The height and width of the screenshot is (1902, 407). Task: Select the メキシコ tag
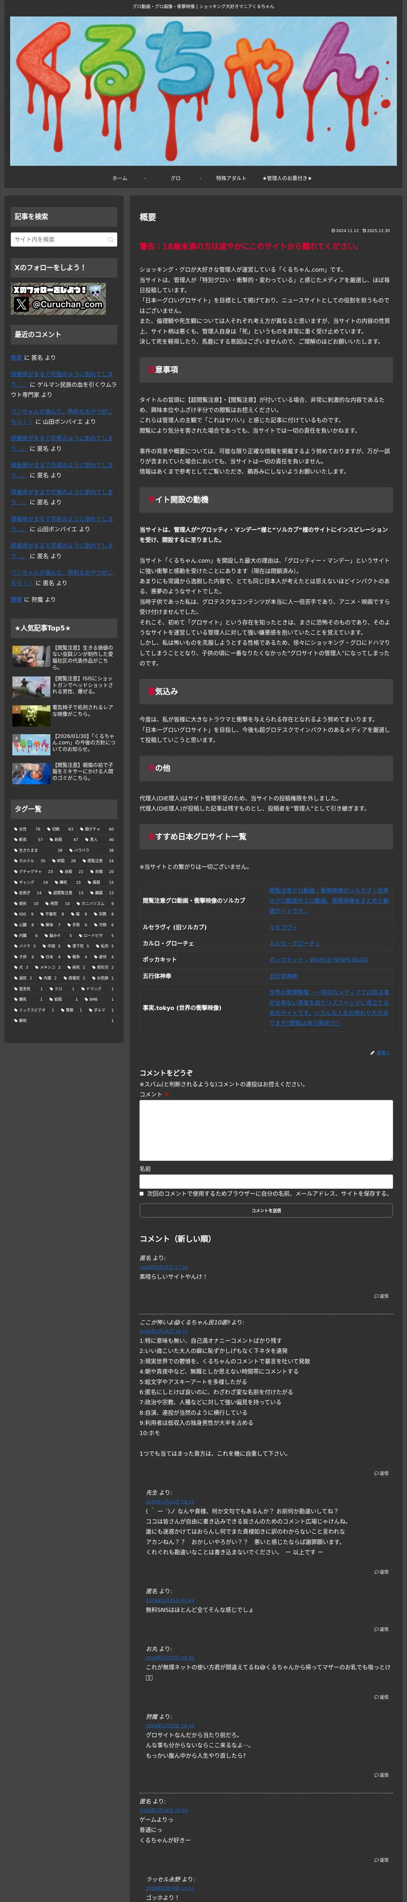(48, 967)
